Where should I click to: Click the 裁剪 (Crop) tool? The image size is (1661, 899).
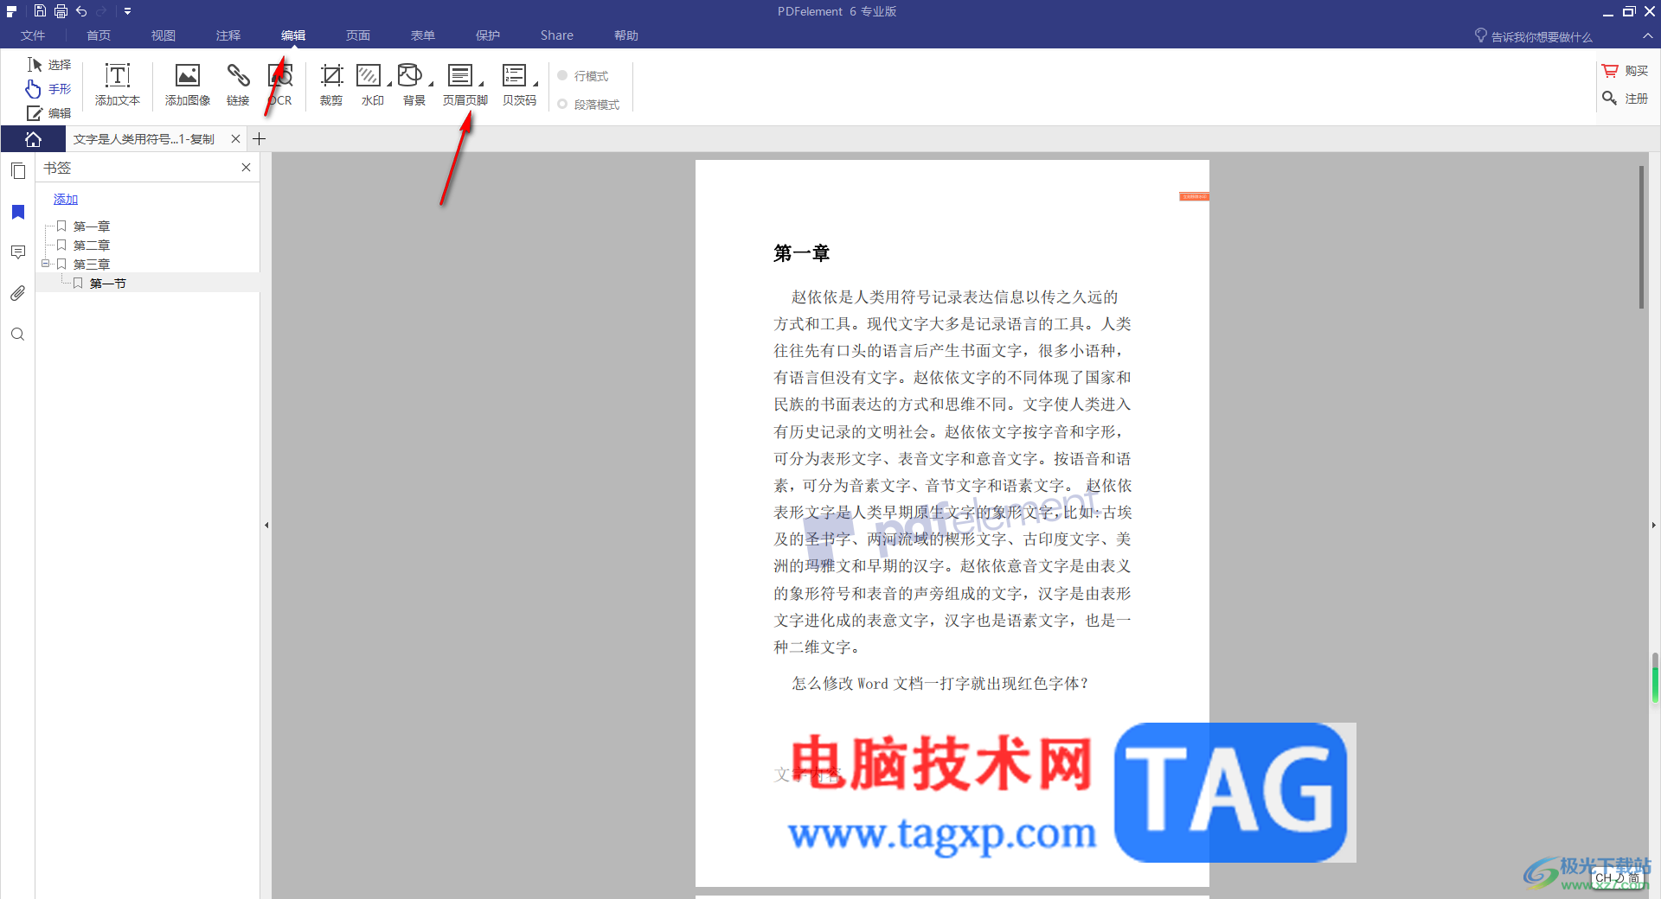coord(331,85)
